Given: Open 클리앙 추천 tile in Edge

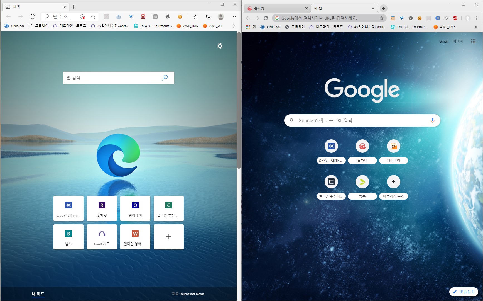Looking at the screenshot, I should tap(169, 208).
